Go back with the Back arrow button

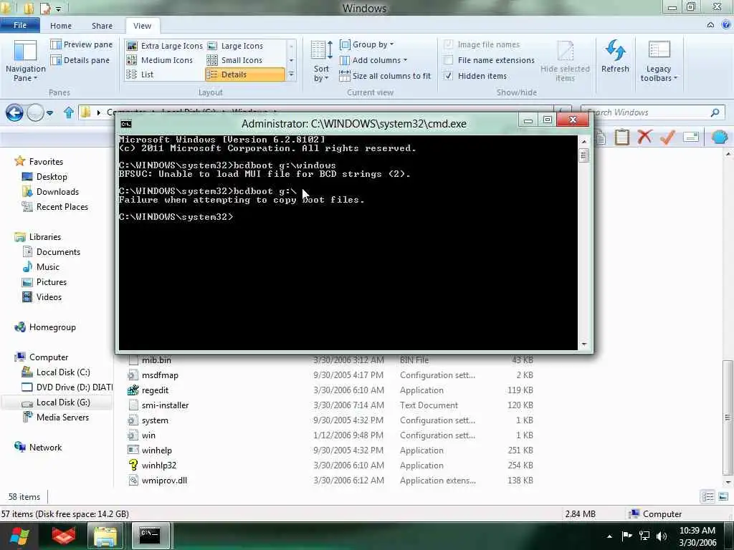click(14, 112)
